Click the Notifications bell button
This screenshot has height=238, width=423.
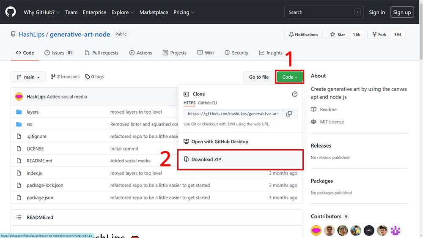coord(303,35)
